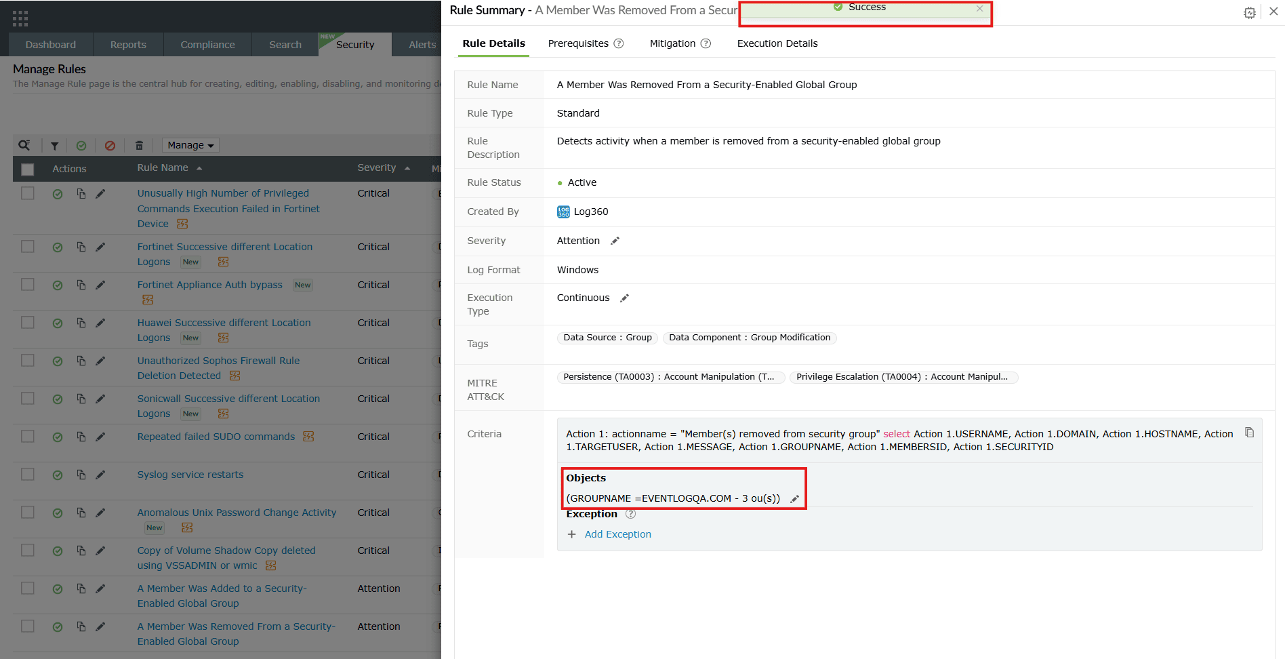Click the filter icon in the rules toolbar
This screenshot has width=1285, height=659.
[54, 145]
